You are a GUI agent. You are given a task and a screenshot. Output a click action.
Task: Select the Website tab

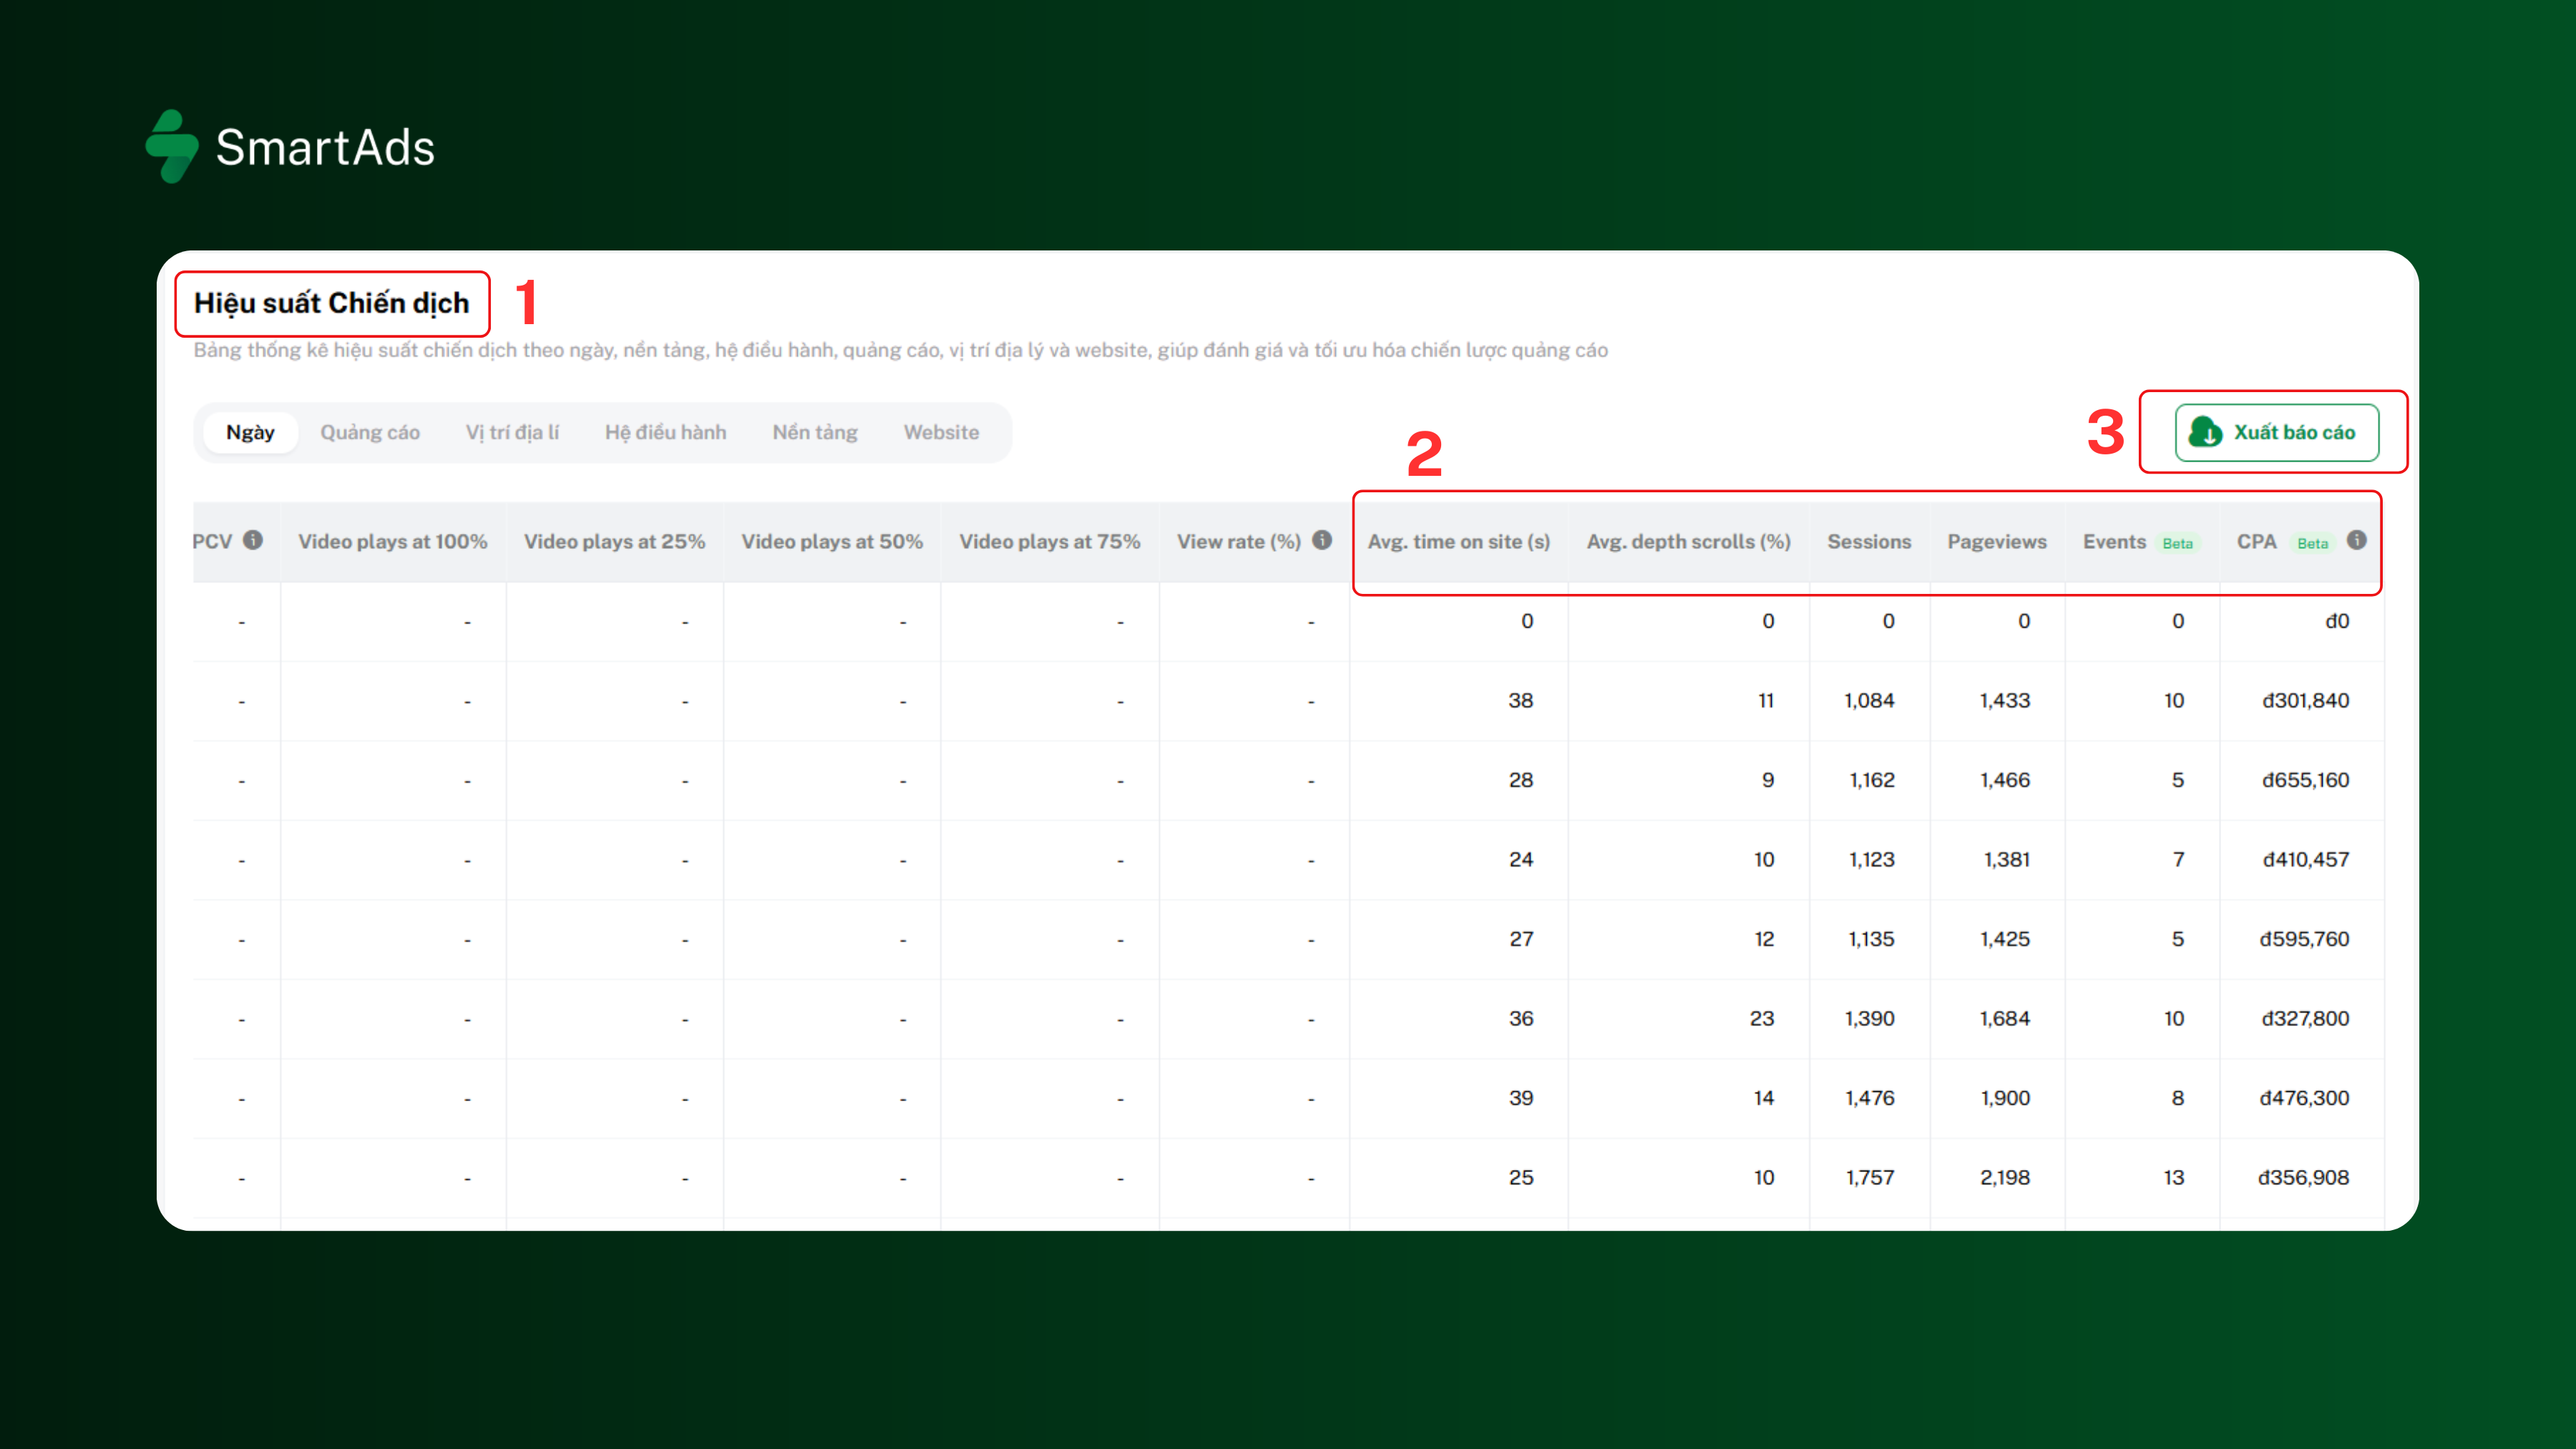[941, 432]
